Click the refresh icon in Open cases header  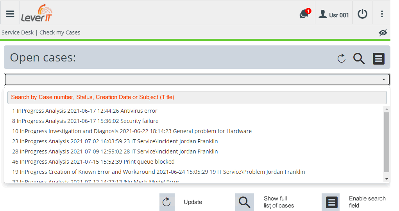click(x=341, y=58)
